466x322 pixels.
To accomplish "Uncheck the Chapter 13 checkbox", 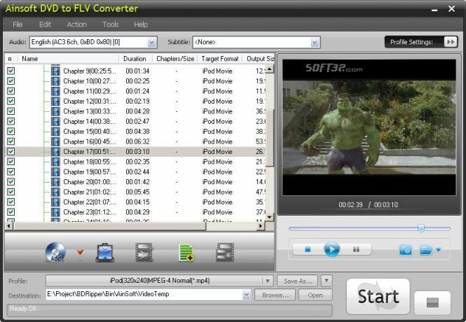I will [11, 111].
